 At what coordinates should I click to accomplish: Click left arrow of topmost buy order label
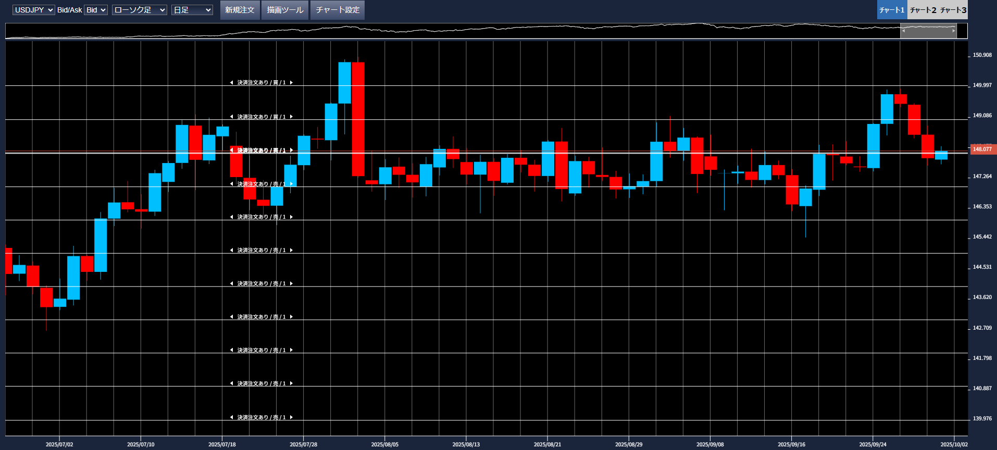[x=232, y=83]
